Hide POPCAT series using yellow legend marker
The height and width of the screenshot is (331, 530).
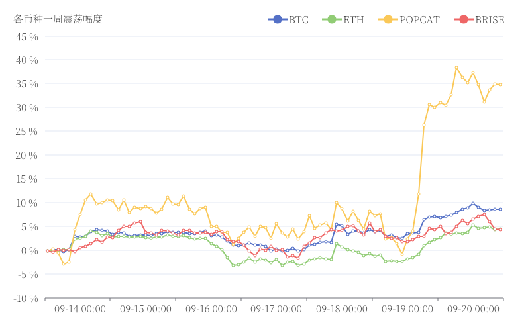pos(388,20)
